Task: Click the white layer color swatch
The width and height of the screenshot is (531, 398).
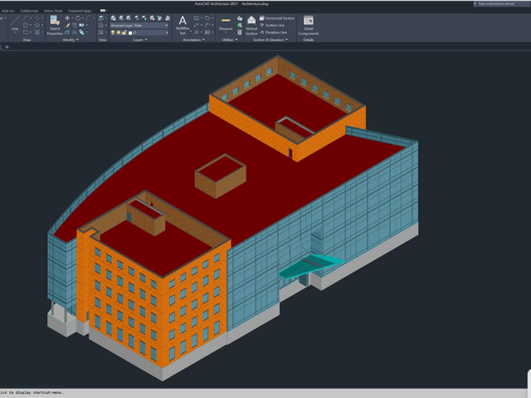Action: pyautogui.click(x=129, y=32)
